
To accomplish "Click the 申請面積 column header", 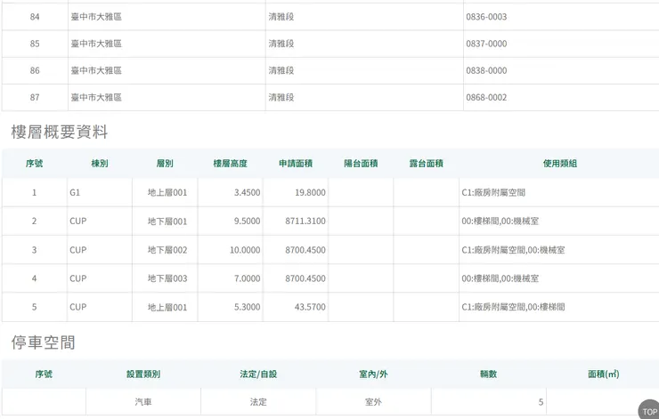I will (x=296, y=164).
